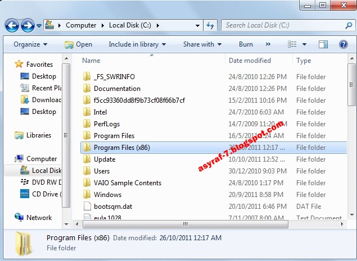
Task: Click date 24/7/2010 6:03 AM of Intel
Action: [256, 112]
